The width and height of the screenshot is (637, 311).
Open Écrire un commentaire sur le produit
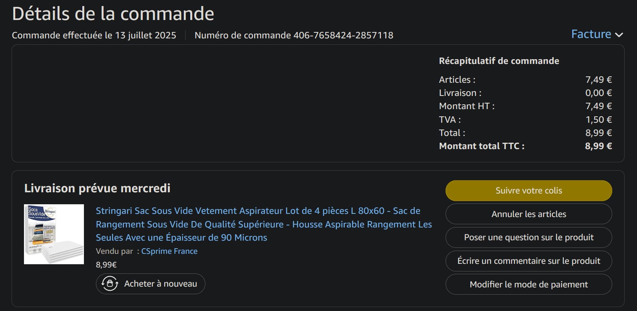click(x=528, y=261)
